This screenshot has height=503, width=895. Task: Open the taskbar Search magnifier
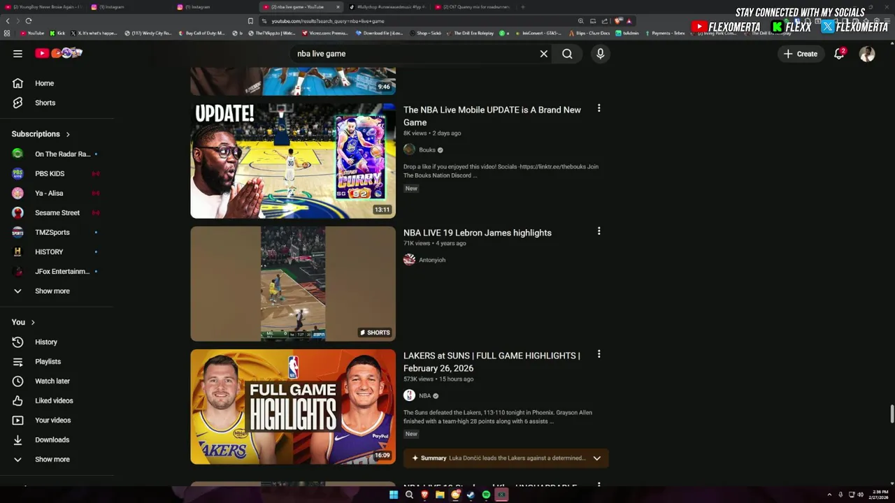click(409, 495)
